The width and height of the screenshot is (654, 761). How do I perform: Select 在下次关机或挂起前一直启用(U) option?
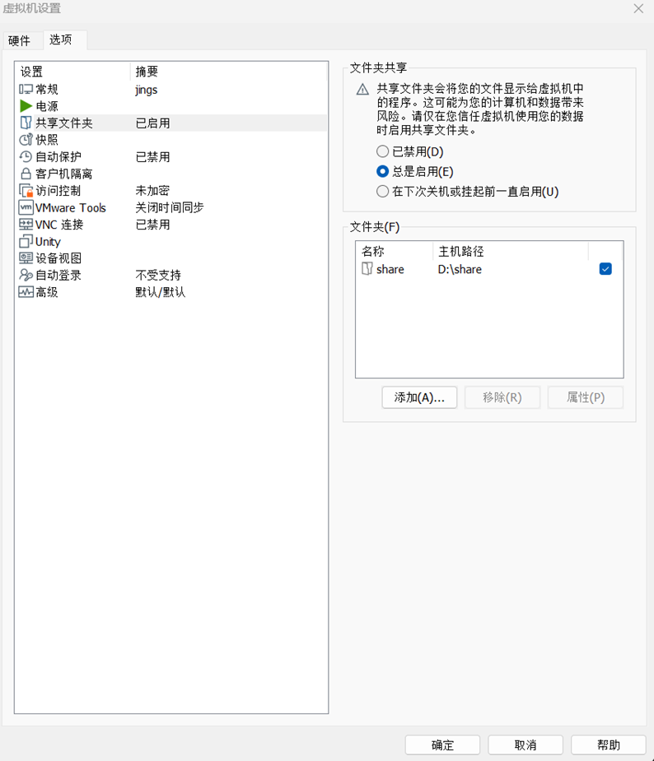tap(382, 192)
